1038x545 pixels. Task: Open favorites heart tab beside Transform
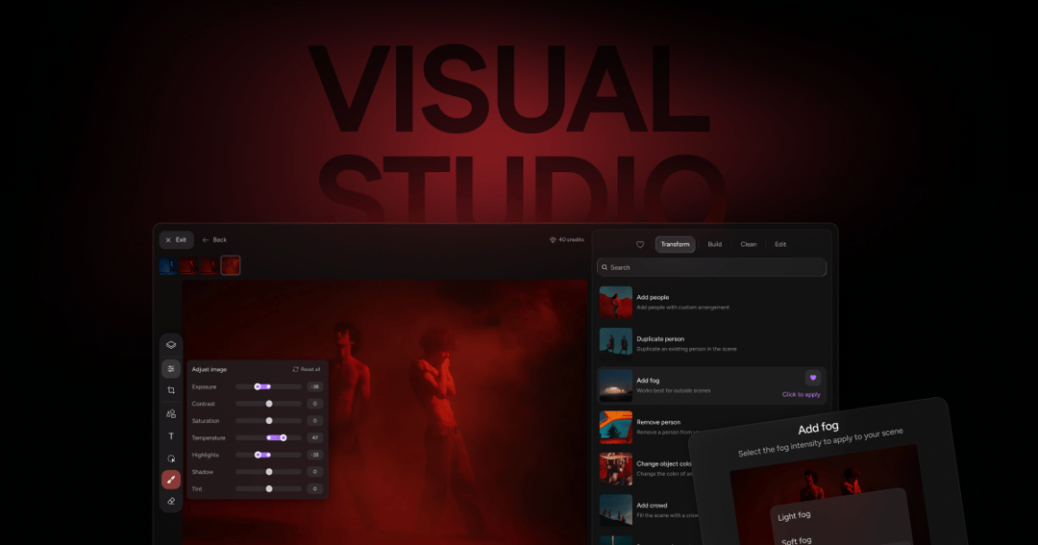click(x=640, y=244)
